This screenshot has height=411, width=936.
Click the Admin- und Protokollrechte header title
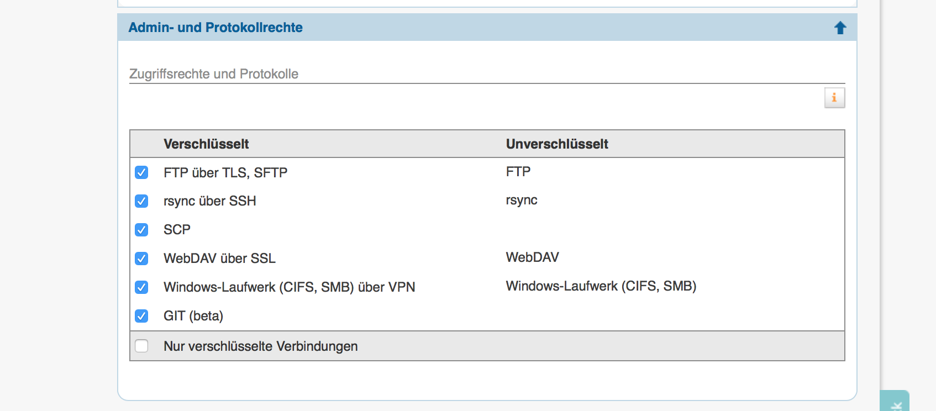click(215, 28)
